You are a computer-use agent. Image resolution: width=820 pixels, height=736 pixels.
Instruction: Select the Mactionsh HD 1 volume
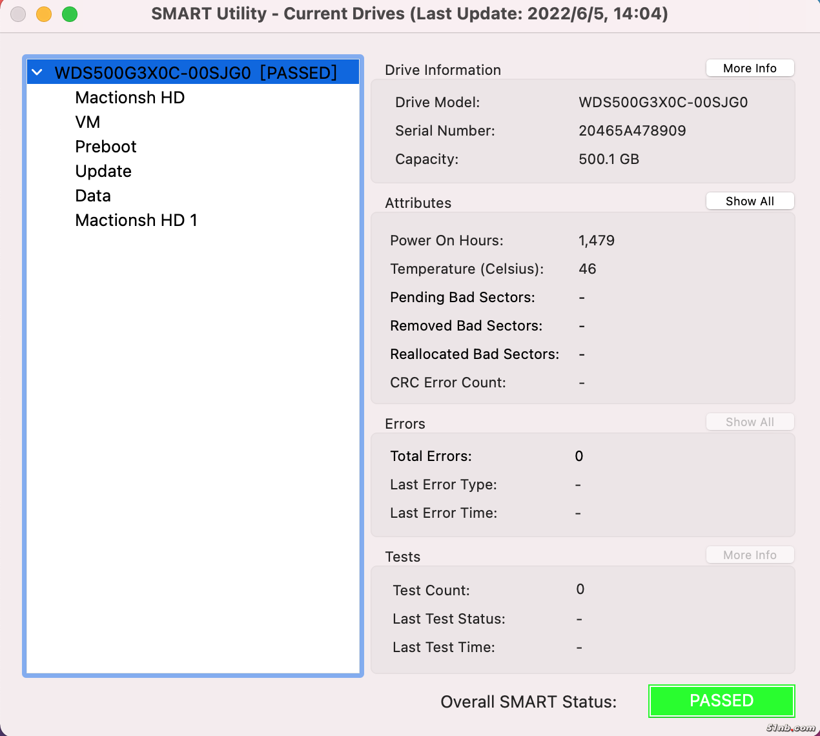coord(136,220)
